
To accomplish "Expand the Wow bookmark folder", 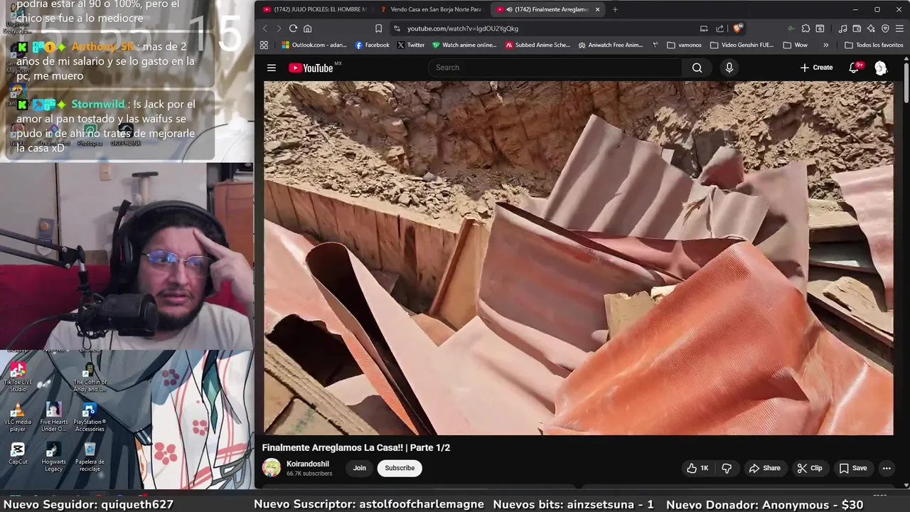I will [795, 45].
